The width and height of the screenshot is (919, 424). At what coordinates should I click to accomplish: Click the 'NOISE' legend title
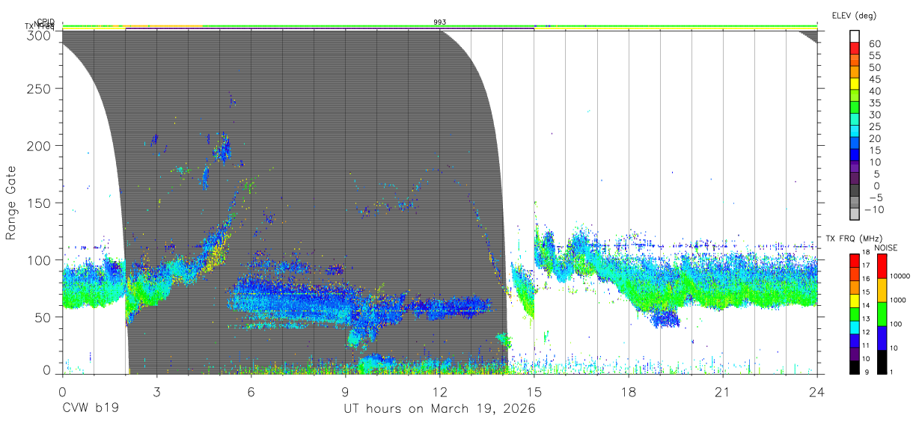coord(885,248)
